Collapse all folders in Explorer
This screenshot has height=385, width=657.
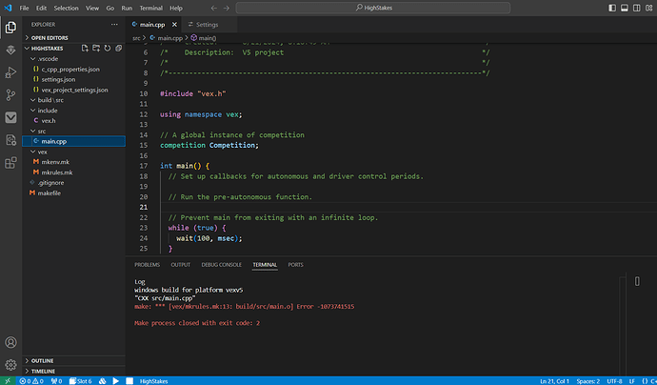point(119,49)
